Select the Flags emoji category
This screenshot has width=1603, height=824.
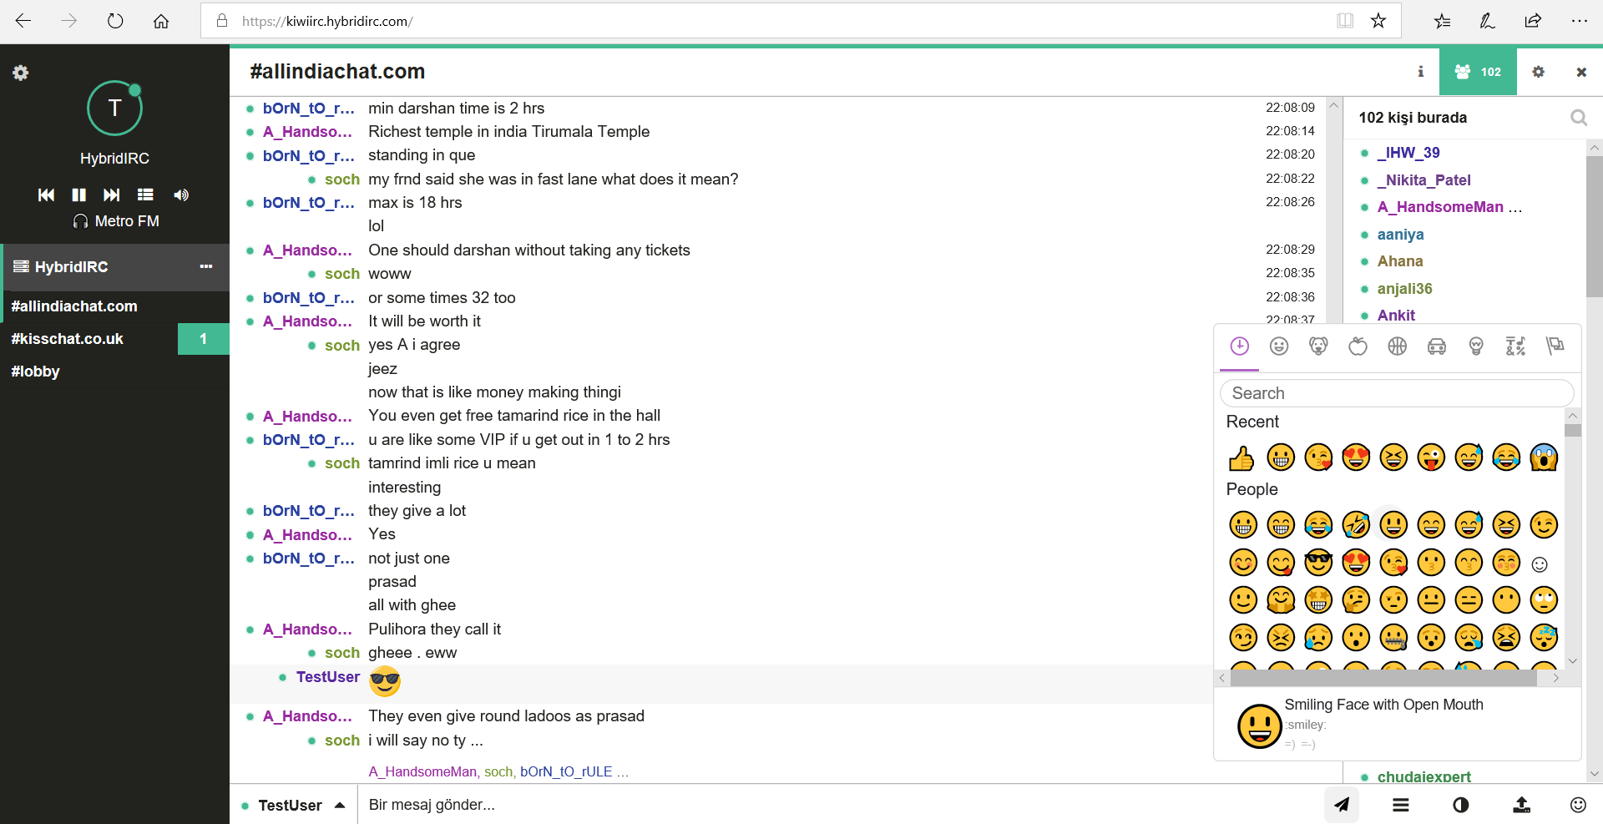tap(1555, 346)
